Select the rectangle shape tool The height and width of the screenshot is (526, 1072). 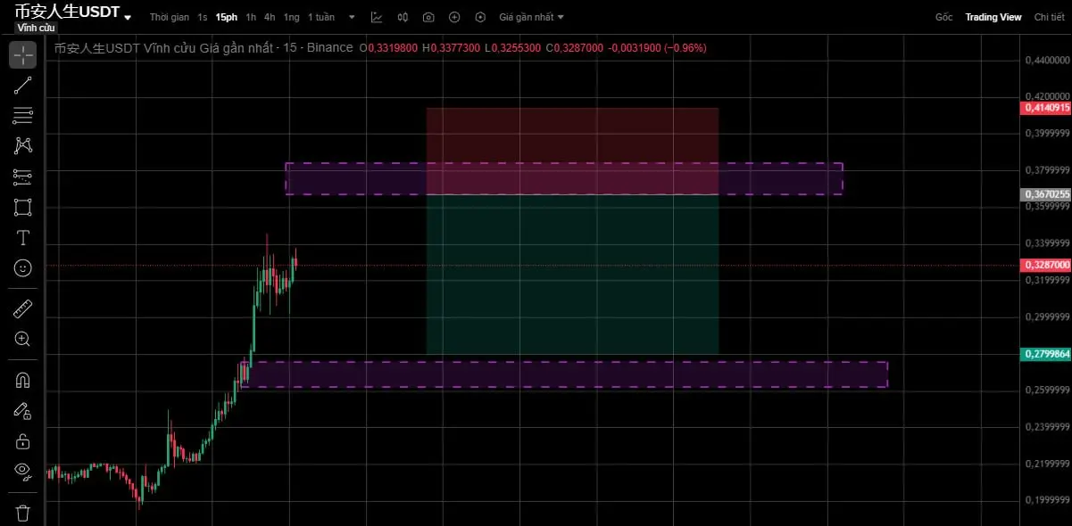pos(23,208)
